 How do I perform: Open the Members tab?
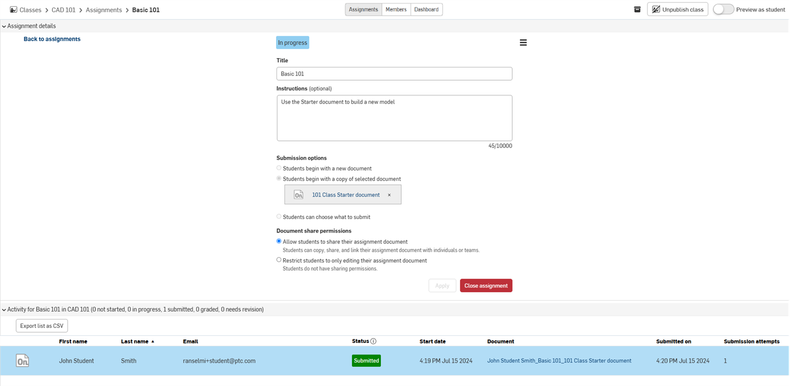[396, 9]
